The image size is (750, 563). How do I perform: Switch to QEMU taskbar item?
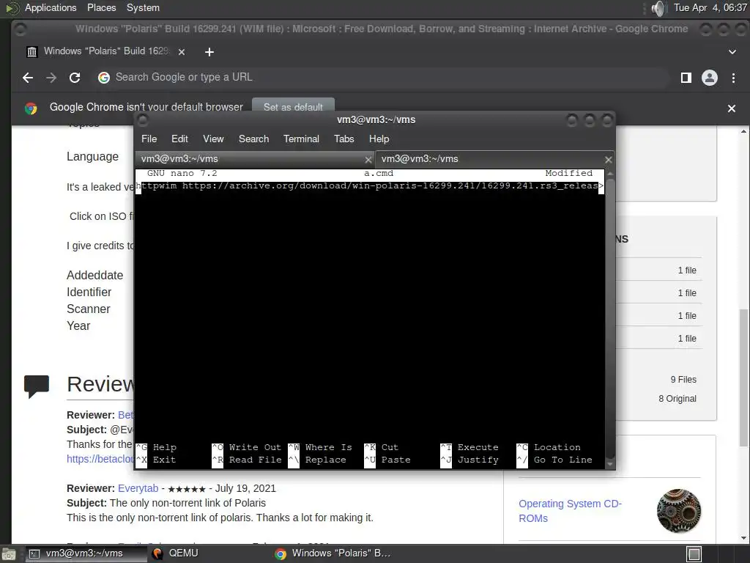click(x=175, y=553)
